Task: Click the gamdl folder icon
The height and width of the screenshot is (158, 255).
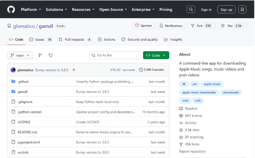Action: 13,92
